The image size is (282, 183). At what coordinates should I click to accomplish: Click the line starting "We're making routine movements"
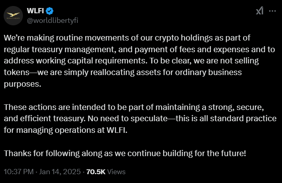(127, 38)
